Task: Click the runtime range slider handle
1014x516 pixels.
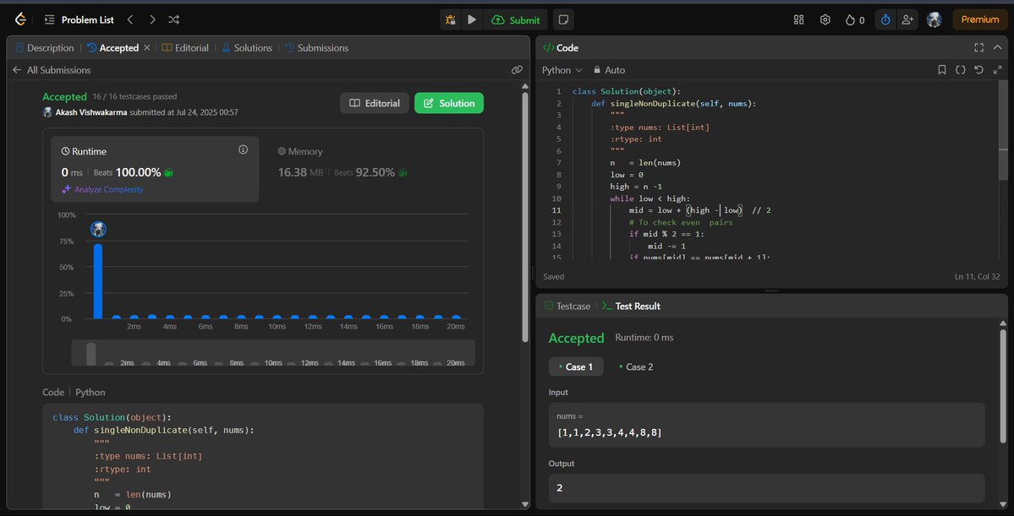Action: pos(91,354)
